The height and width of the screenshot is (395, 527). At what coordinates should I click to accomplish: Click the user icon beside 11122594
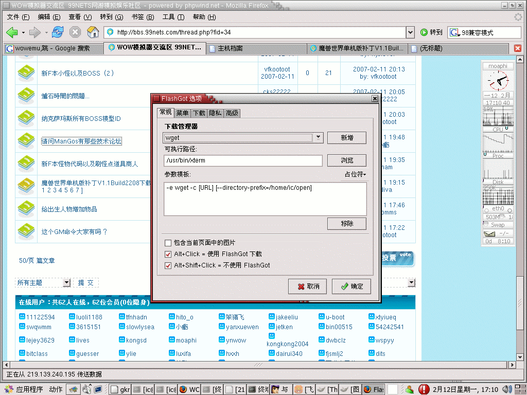(22, 316)
